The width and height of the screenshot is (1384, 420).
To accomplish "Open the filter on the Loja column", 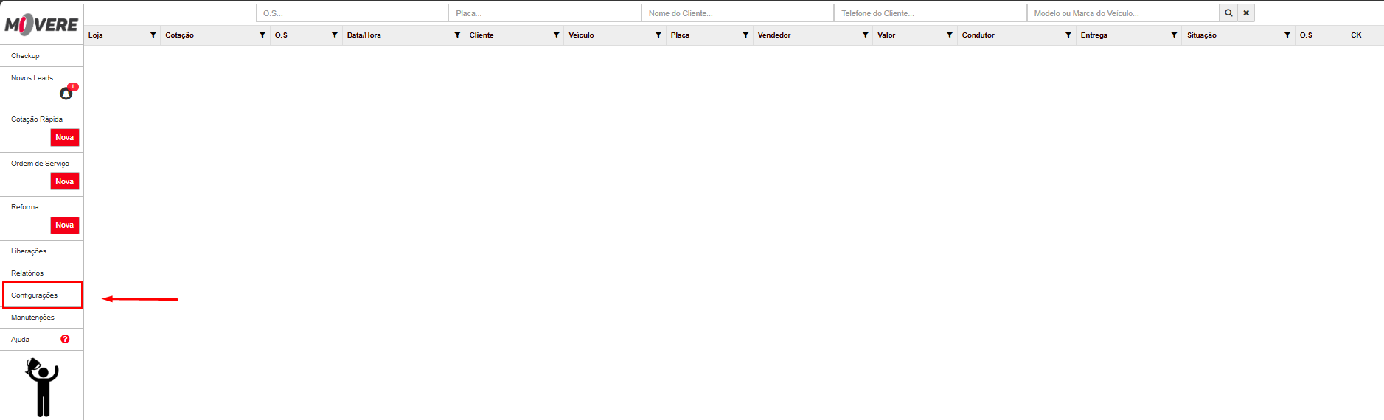I will click(153, 35).
